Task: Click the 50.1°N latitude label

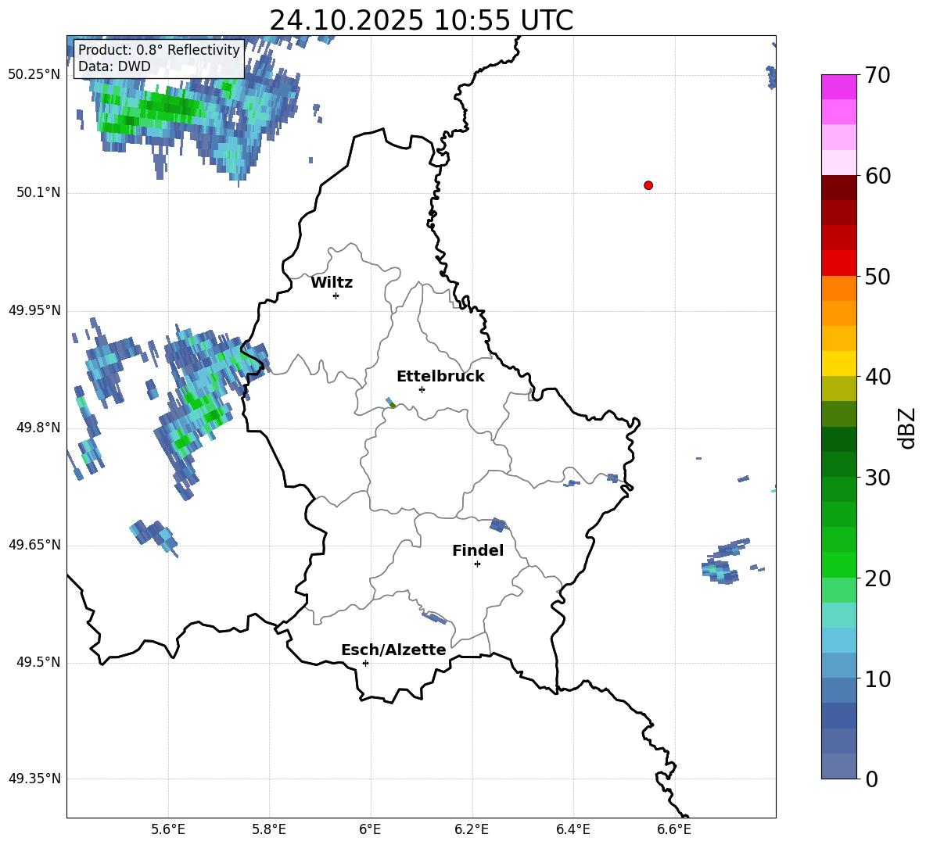Action: click(38, 193)
